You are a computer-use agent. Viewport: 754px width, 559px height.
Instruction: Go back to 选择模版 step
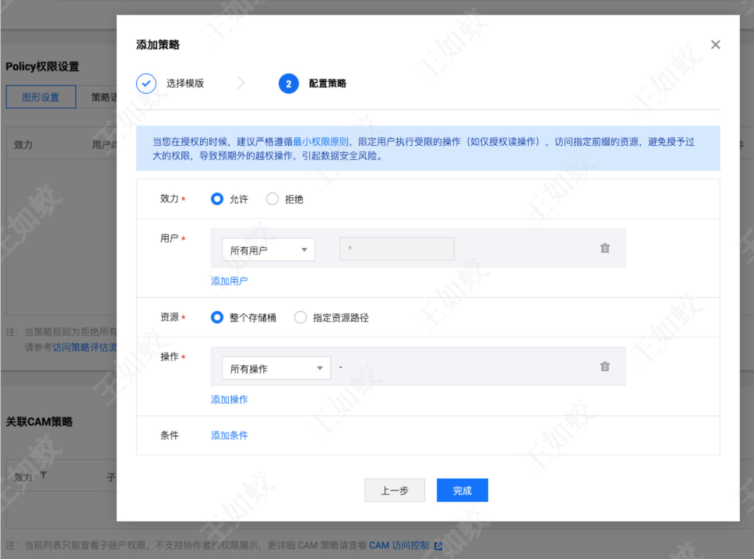(185, 84)
